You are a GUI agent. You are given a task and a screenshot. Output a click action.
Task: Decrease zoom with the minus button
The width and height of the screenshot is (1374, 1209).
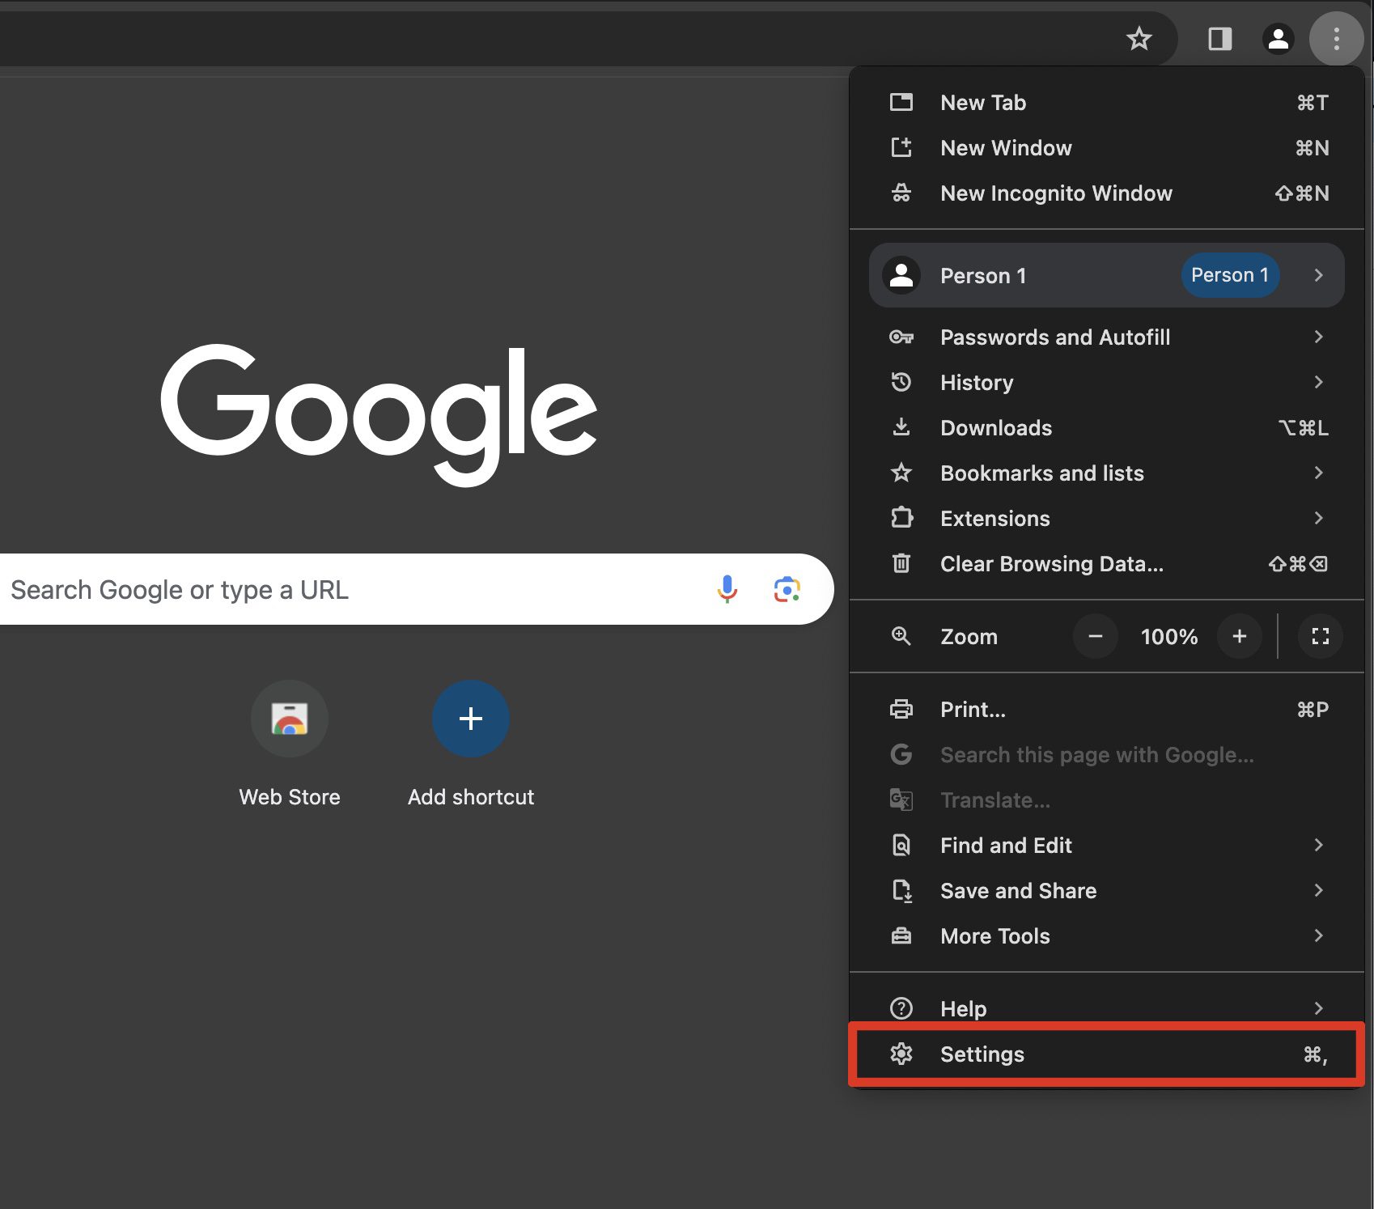click(x=1095, y=636)
